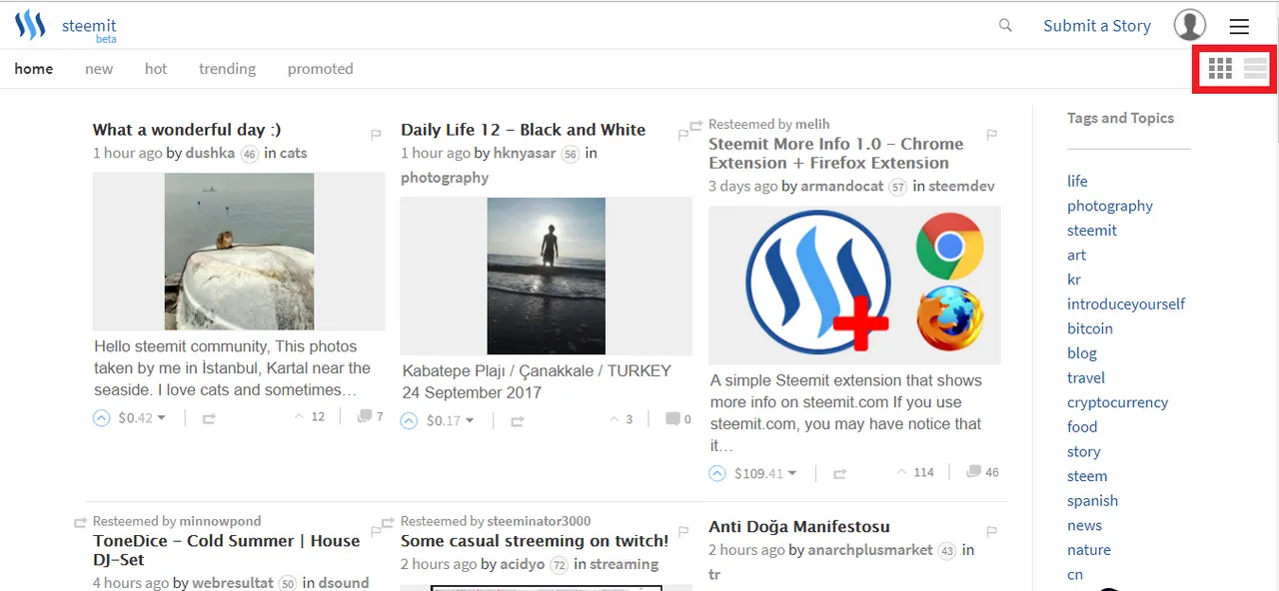
Task: Click Submit a Story link
Action: pos(1097,26)
